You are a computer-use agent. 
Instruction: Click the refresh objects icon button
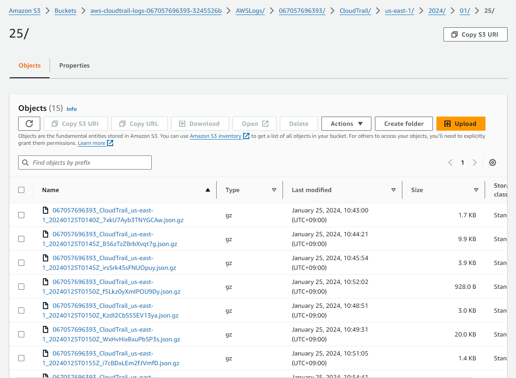[x=29, y=124]
